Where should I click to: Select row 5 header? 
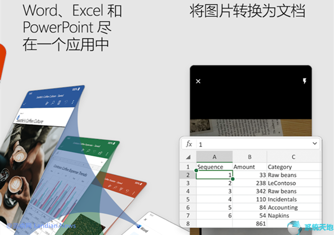click(188, 199)
